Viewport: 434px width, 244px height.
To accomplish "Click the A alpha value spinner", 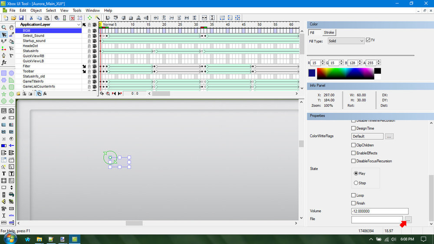I will (x=378, y=63).
